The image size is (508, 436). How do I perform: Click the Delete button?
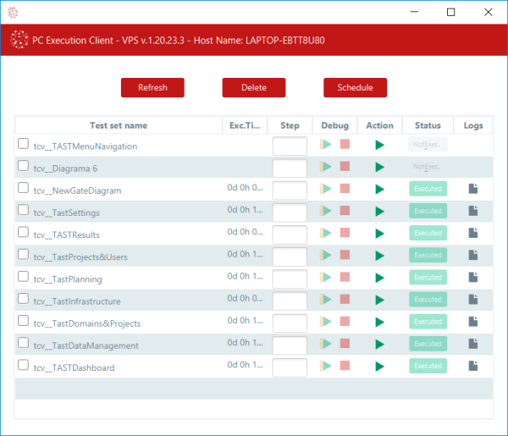pyautogui.click(x=254, y=87)
